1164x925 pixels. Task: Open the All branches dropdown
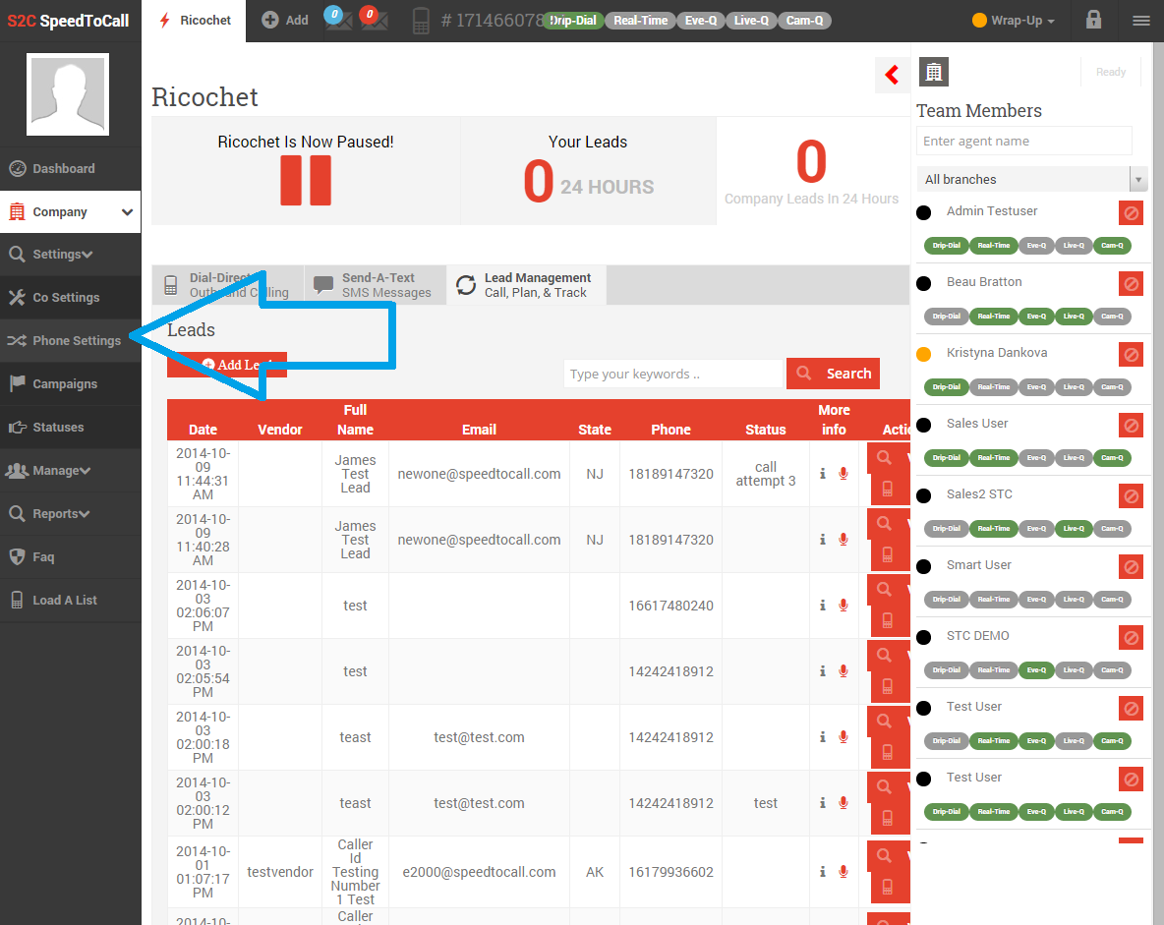coord(1031,179)
